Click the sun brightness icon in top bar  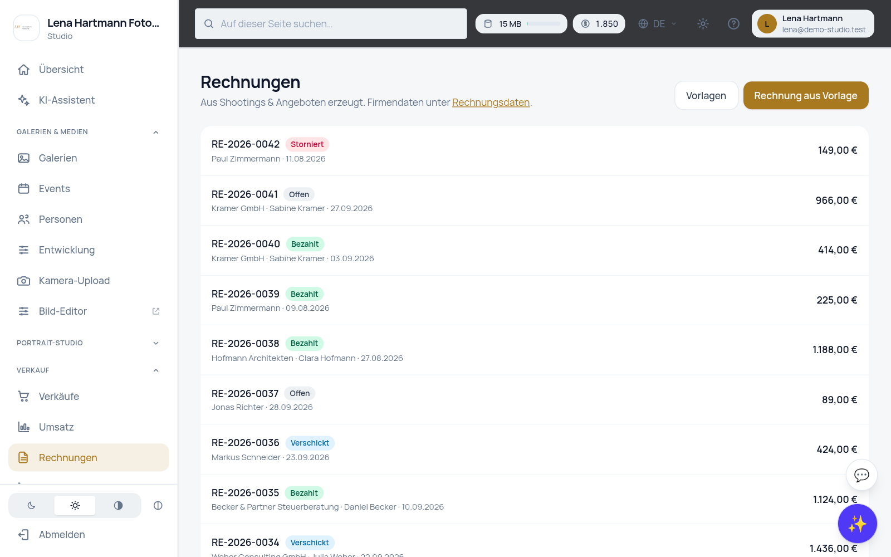pyautogui.click(x=703, y=24)
